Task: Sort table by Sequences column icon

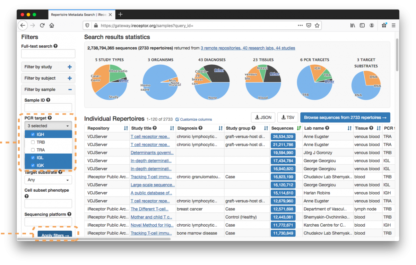Action: click(x=299, y=128)
